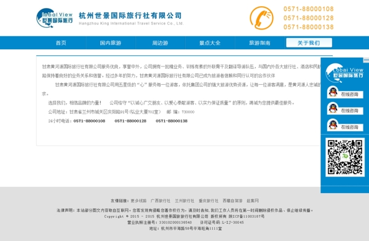Click the Hangzhou King International Travel subtitle

pyautogui.click(x=131, y=23)
